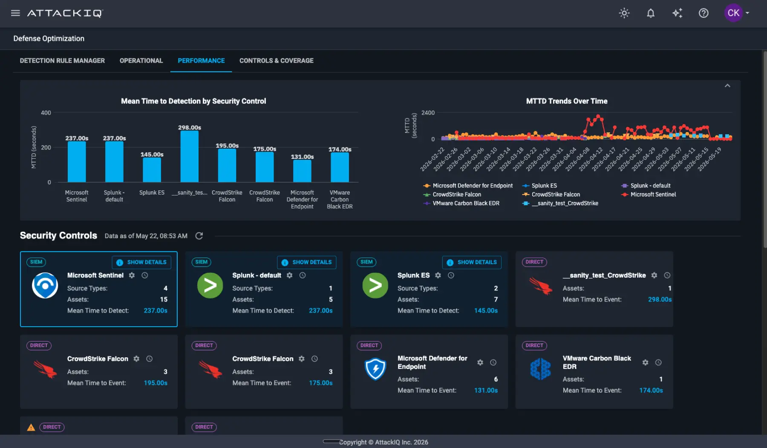The height and width of the screenshot is (448, 767).
Task: Open Splunk - default history clock icon
Action: point(303,275)
